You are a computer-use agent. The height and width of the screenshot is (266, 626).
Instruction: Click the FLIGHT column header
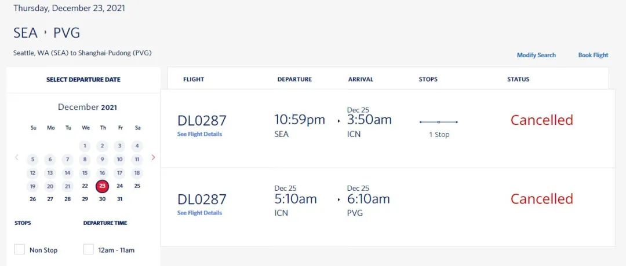click(194, 79)
